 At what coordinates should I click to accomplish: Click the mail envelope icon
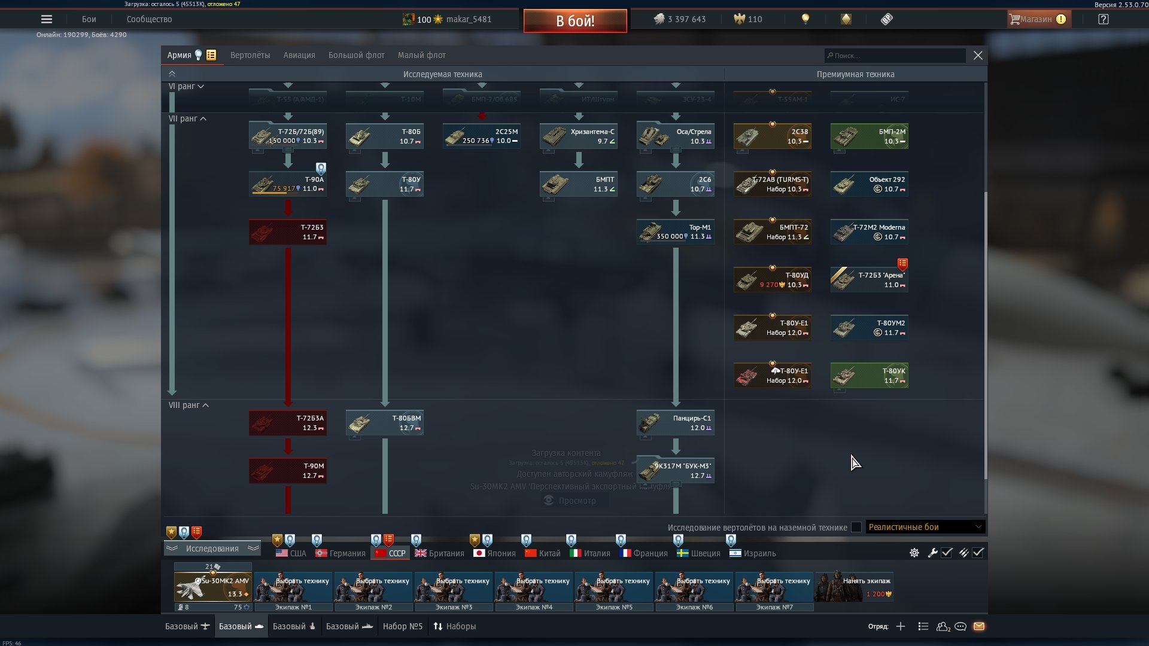point(979,626)
